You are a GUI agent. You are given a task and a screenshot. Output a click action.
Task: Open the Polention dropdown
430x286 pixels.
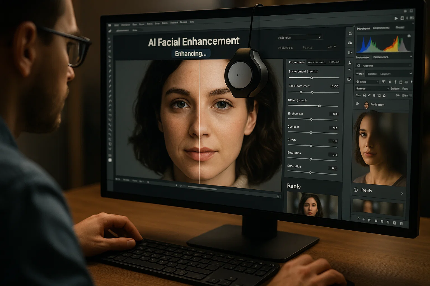click(299, 37)
